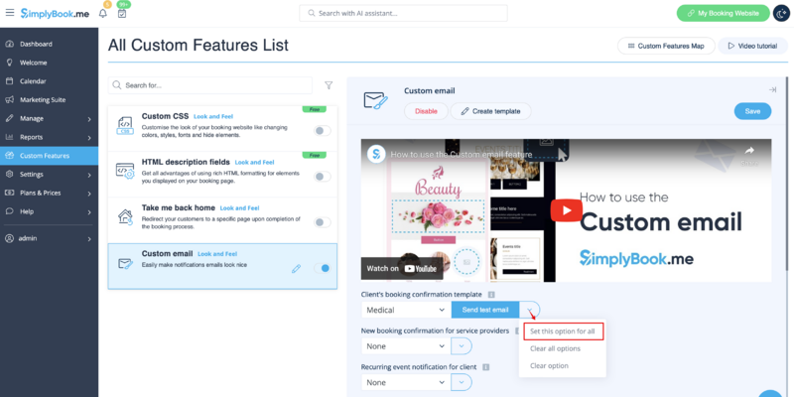The image size is (794, 397).
Task: Open Recurring event notification None dropdown
Action: coord(406,382)
